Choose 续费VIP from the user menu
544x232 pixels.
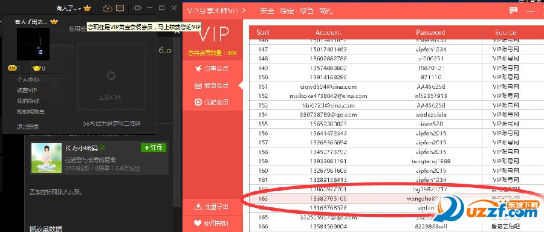[x=27, y=90]
